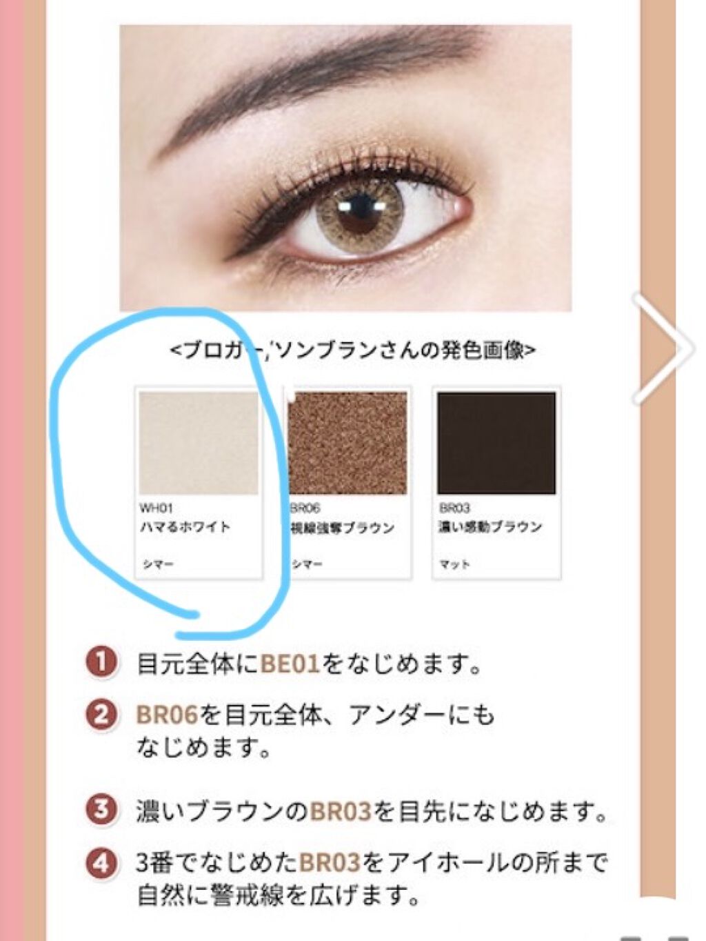
Task: Tap the step 2 number badge
Action: [x=101, y=714]
